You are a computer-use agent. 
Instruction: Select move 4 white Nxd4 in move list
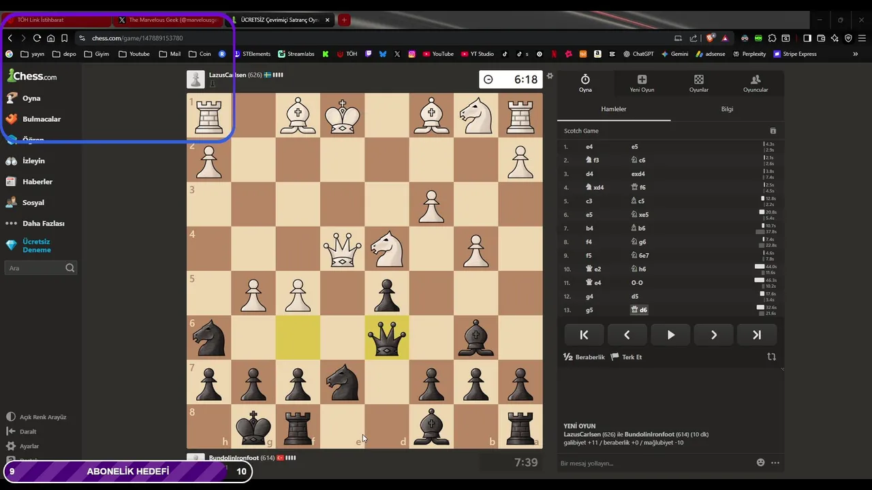click(x=595, y=187)
